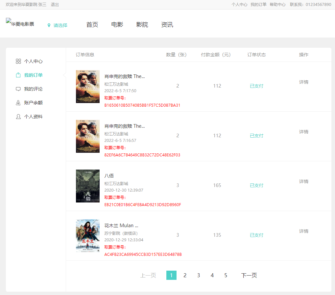Click the 花木兰 Mulan ... title

pos(121,226)
